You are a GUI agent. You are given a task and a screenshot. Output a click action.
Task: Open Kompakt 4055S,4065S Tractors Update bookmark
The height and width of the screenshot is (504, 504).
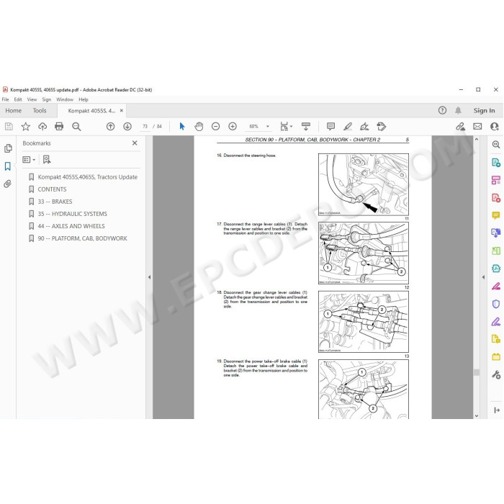point(87,177)
